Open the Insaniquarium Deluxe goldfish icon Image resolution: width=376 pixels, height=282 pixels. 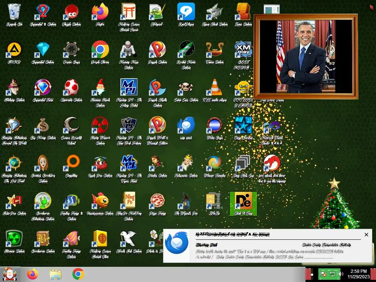click(x=100, y=201)
